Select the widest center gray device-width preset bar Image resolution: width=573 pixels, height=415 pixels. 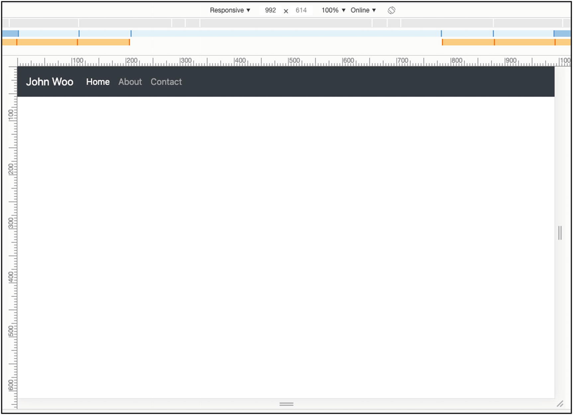point(286,23)
